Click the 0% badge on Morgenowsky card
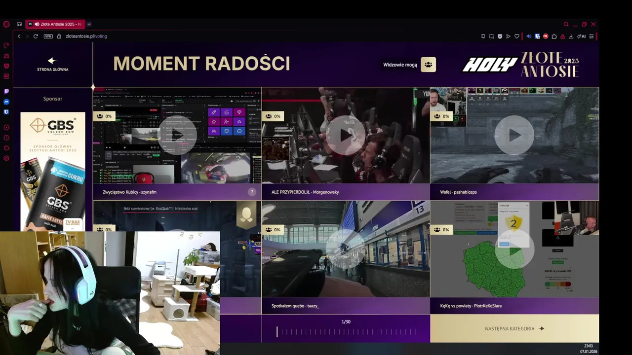The width and height of the screenshot is (632, 355). pos(273,116)
